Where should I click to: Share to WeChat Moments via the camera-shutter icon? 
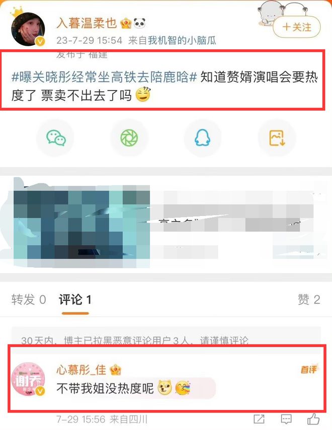tap(129, 138)
